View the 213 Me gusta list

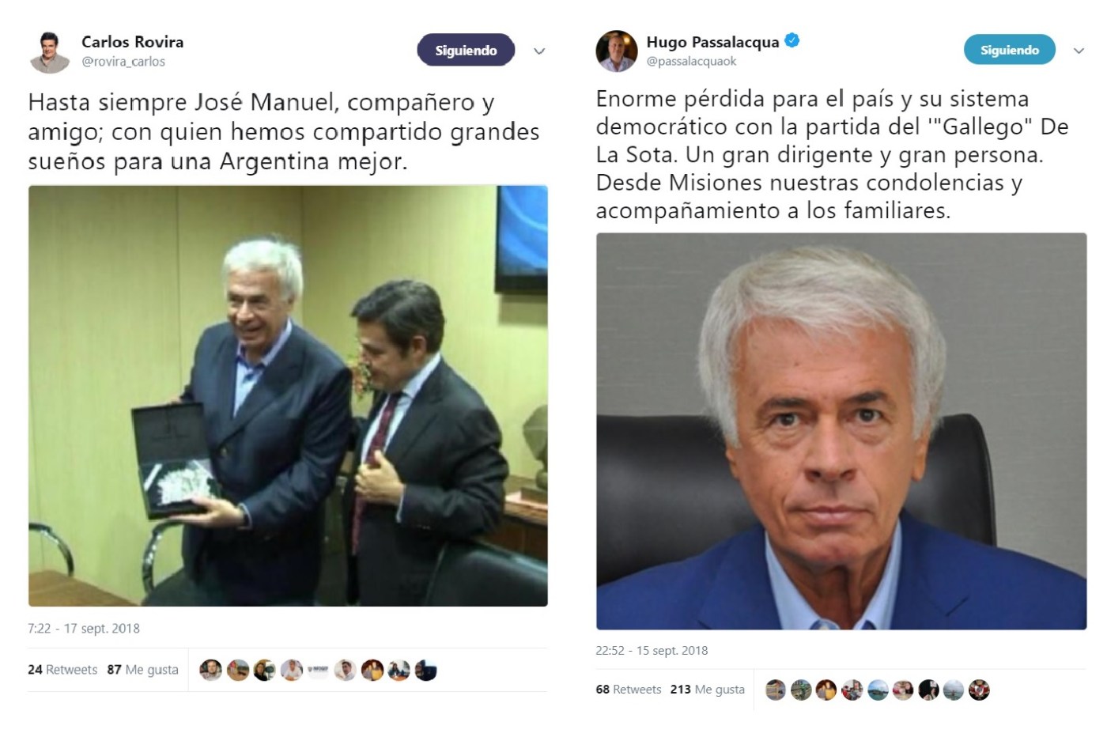(x=708, y=690)
